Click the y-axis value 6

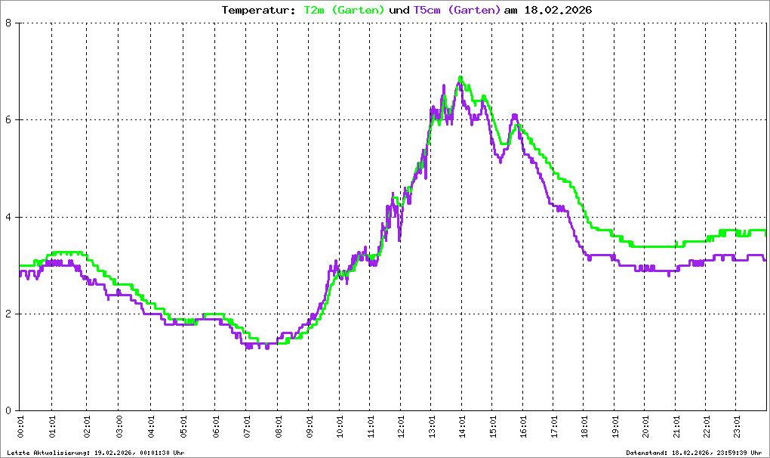pos(8,120)
